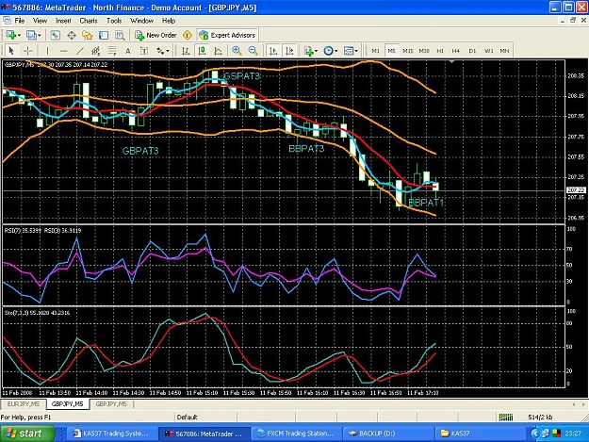
Task: Click the yellow diamond alert icon
Action: [x=188, y=35]
